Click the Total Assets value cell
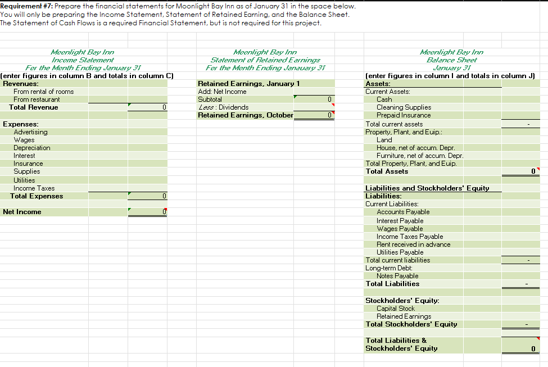This screenshot has width=548, height=367. pos(520,171)
